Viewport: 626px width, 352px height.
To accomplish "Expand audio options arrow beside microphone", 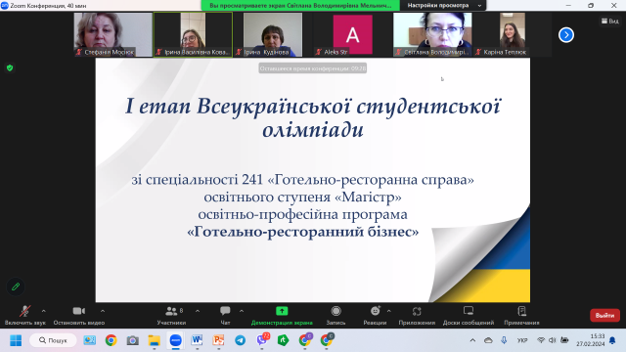I will (43, 311).
